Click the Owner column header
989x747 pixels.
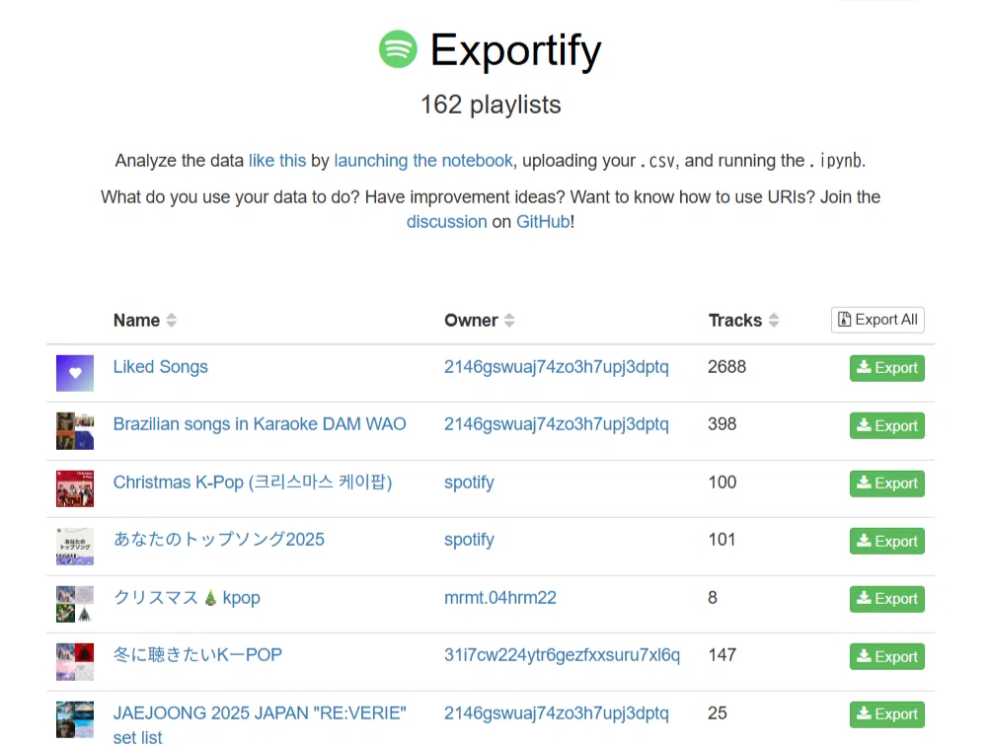471,321
